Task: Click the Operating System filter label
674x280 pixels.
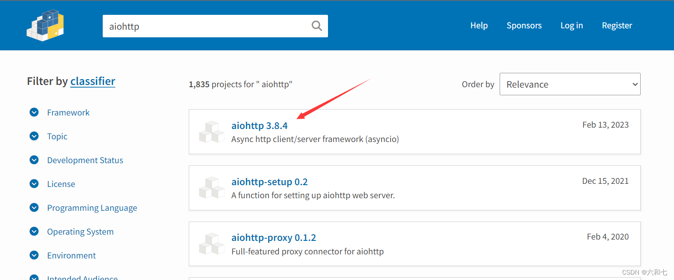Action: pos(80,231)
